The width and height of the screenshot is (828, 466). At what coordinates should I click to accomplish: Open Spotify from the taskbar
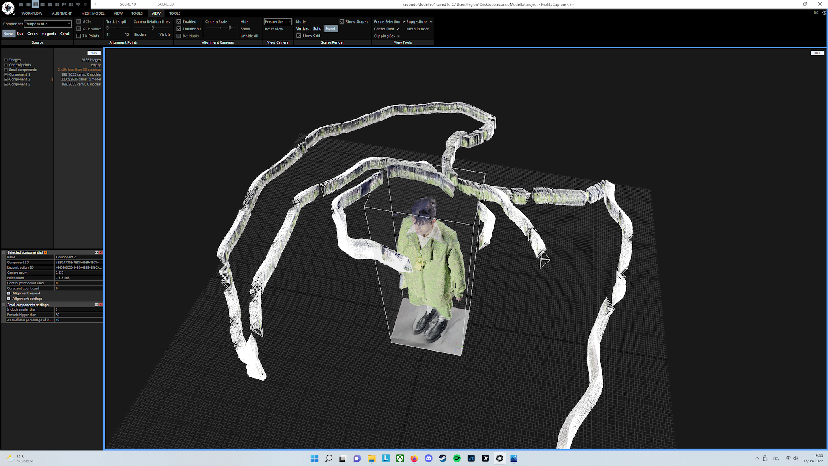[x=457, y=458]
